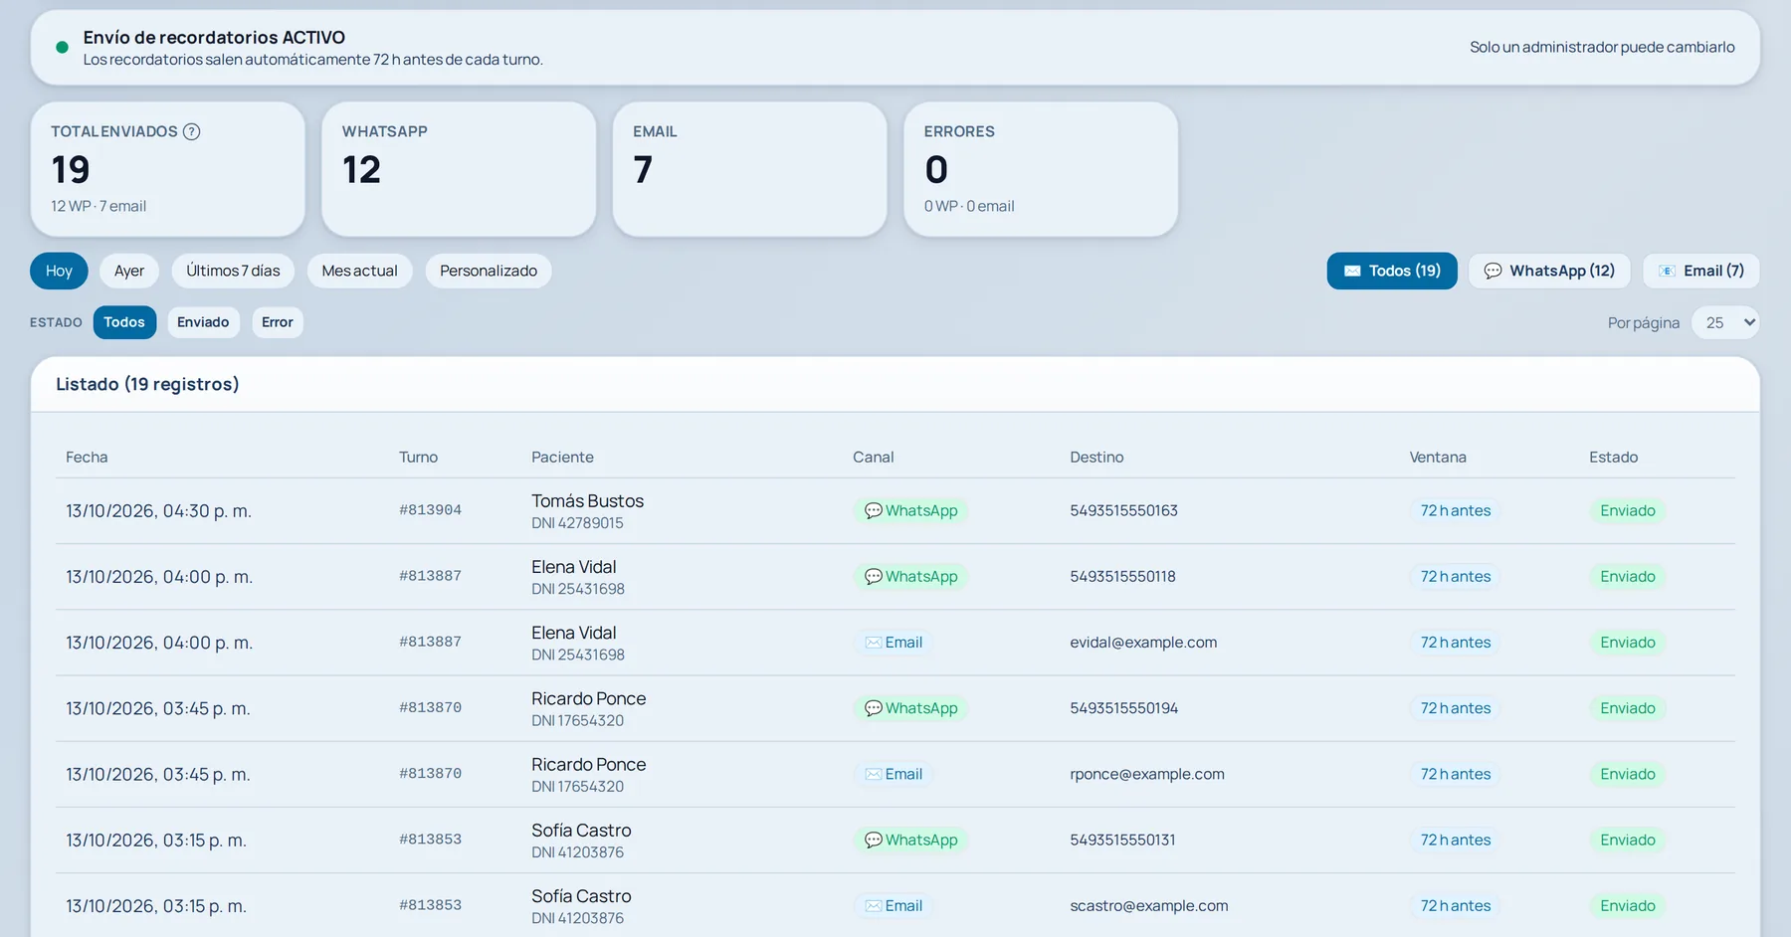Choose the Últimos 7 días filter
Viewport: 1791px width, 937px height.
233,271
